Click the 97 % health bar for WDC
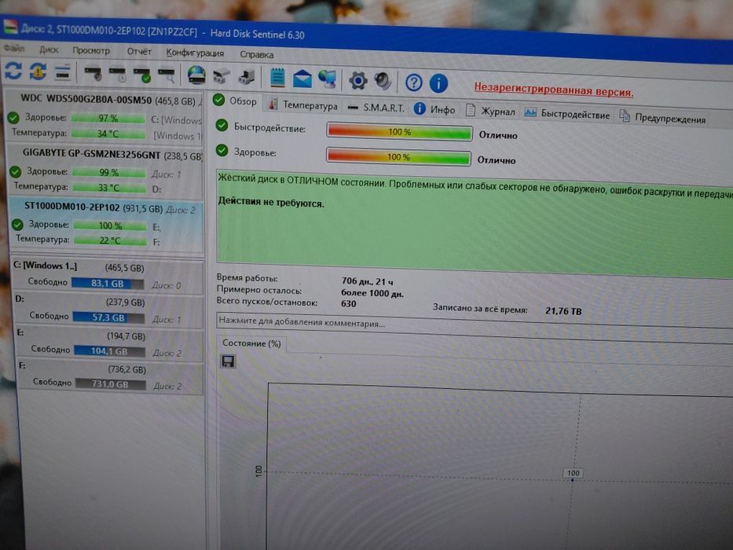Screen dimensions: 733x550 coord(108,119)
